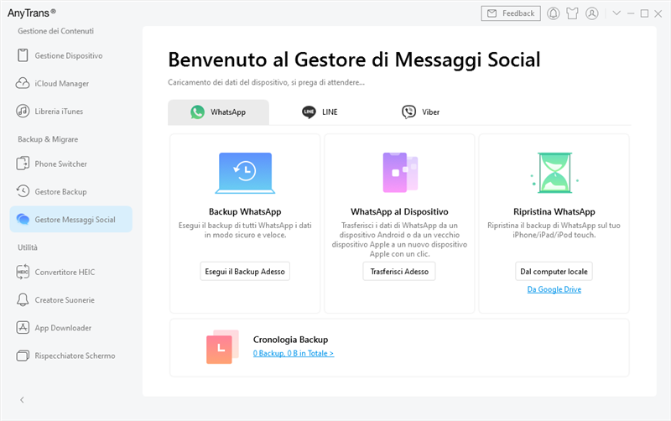Click the green WhatsApp logo icon
Image resolution: width=671 pixels, height=421 pixels.
[x=197, y=112]
